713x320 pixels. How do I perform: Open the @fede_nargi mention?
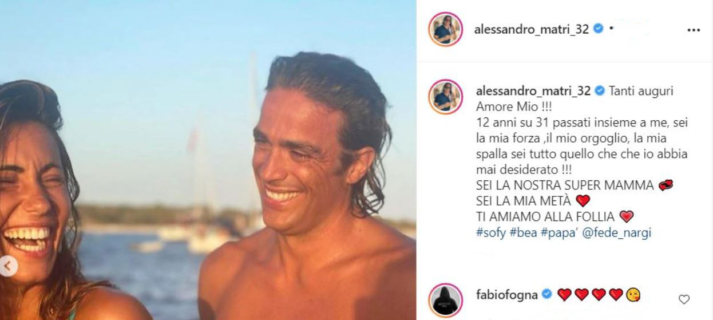(603, 232)
